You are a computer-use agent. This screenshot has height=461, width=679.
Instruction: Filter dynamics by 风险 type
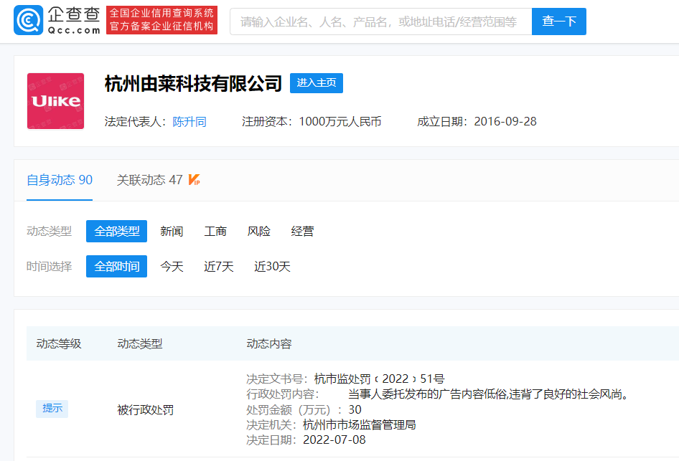(x=259, y=231)
